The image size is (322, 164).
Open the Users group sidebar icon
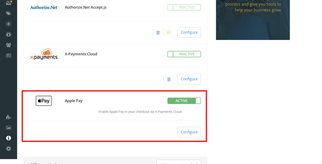pyautogui.click(x=8, y=45)
